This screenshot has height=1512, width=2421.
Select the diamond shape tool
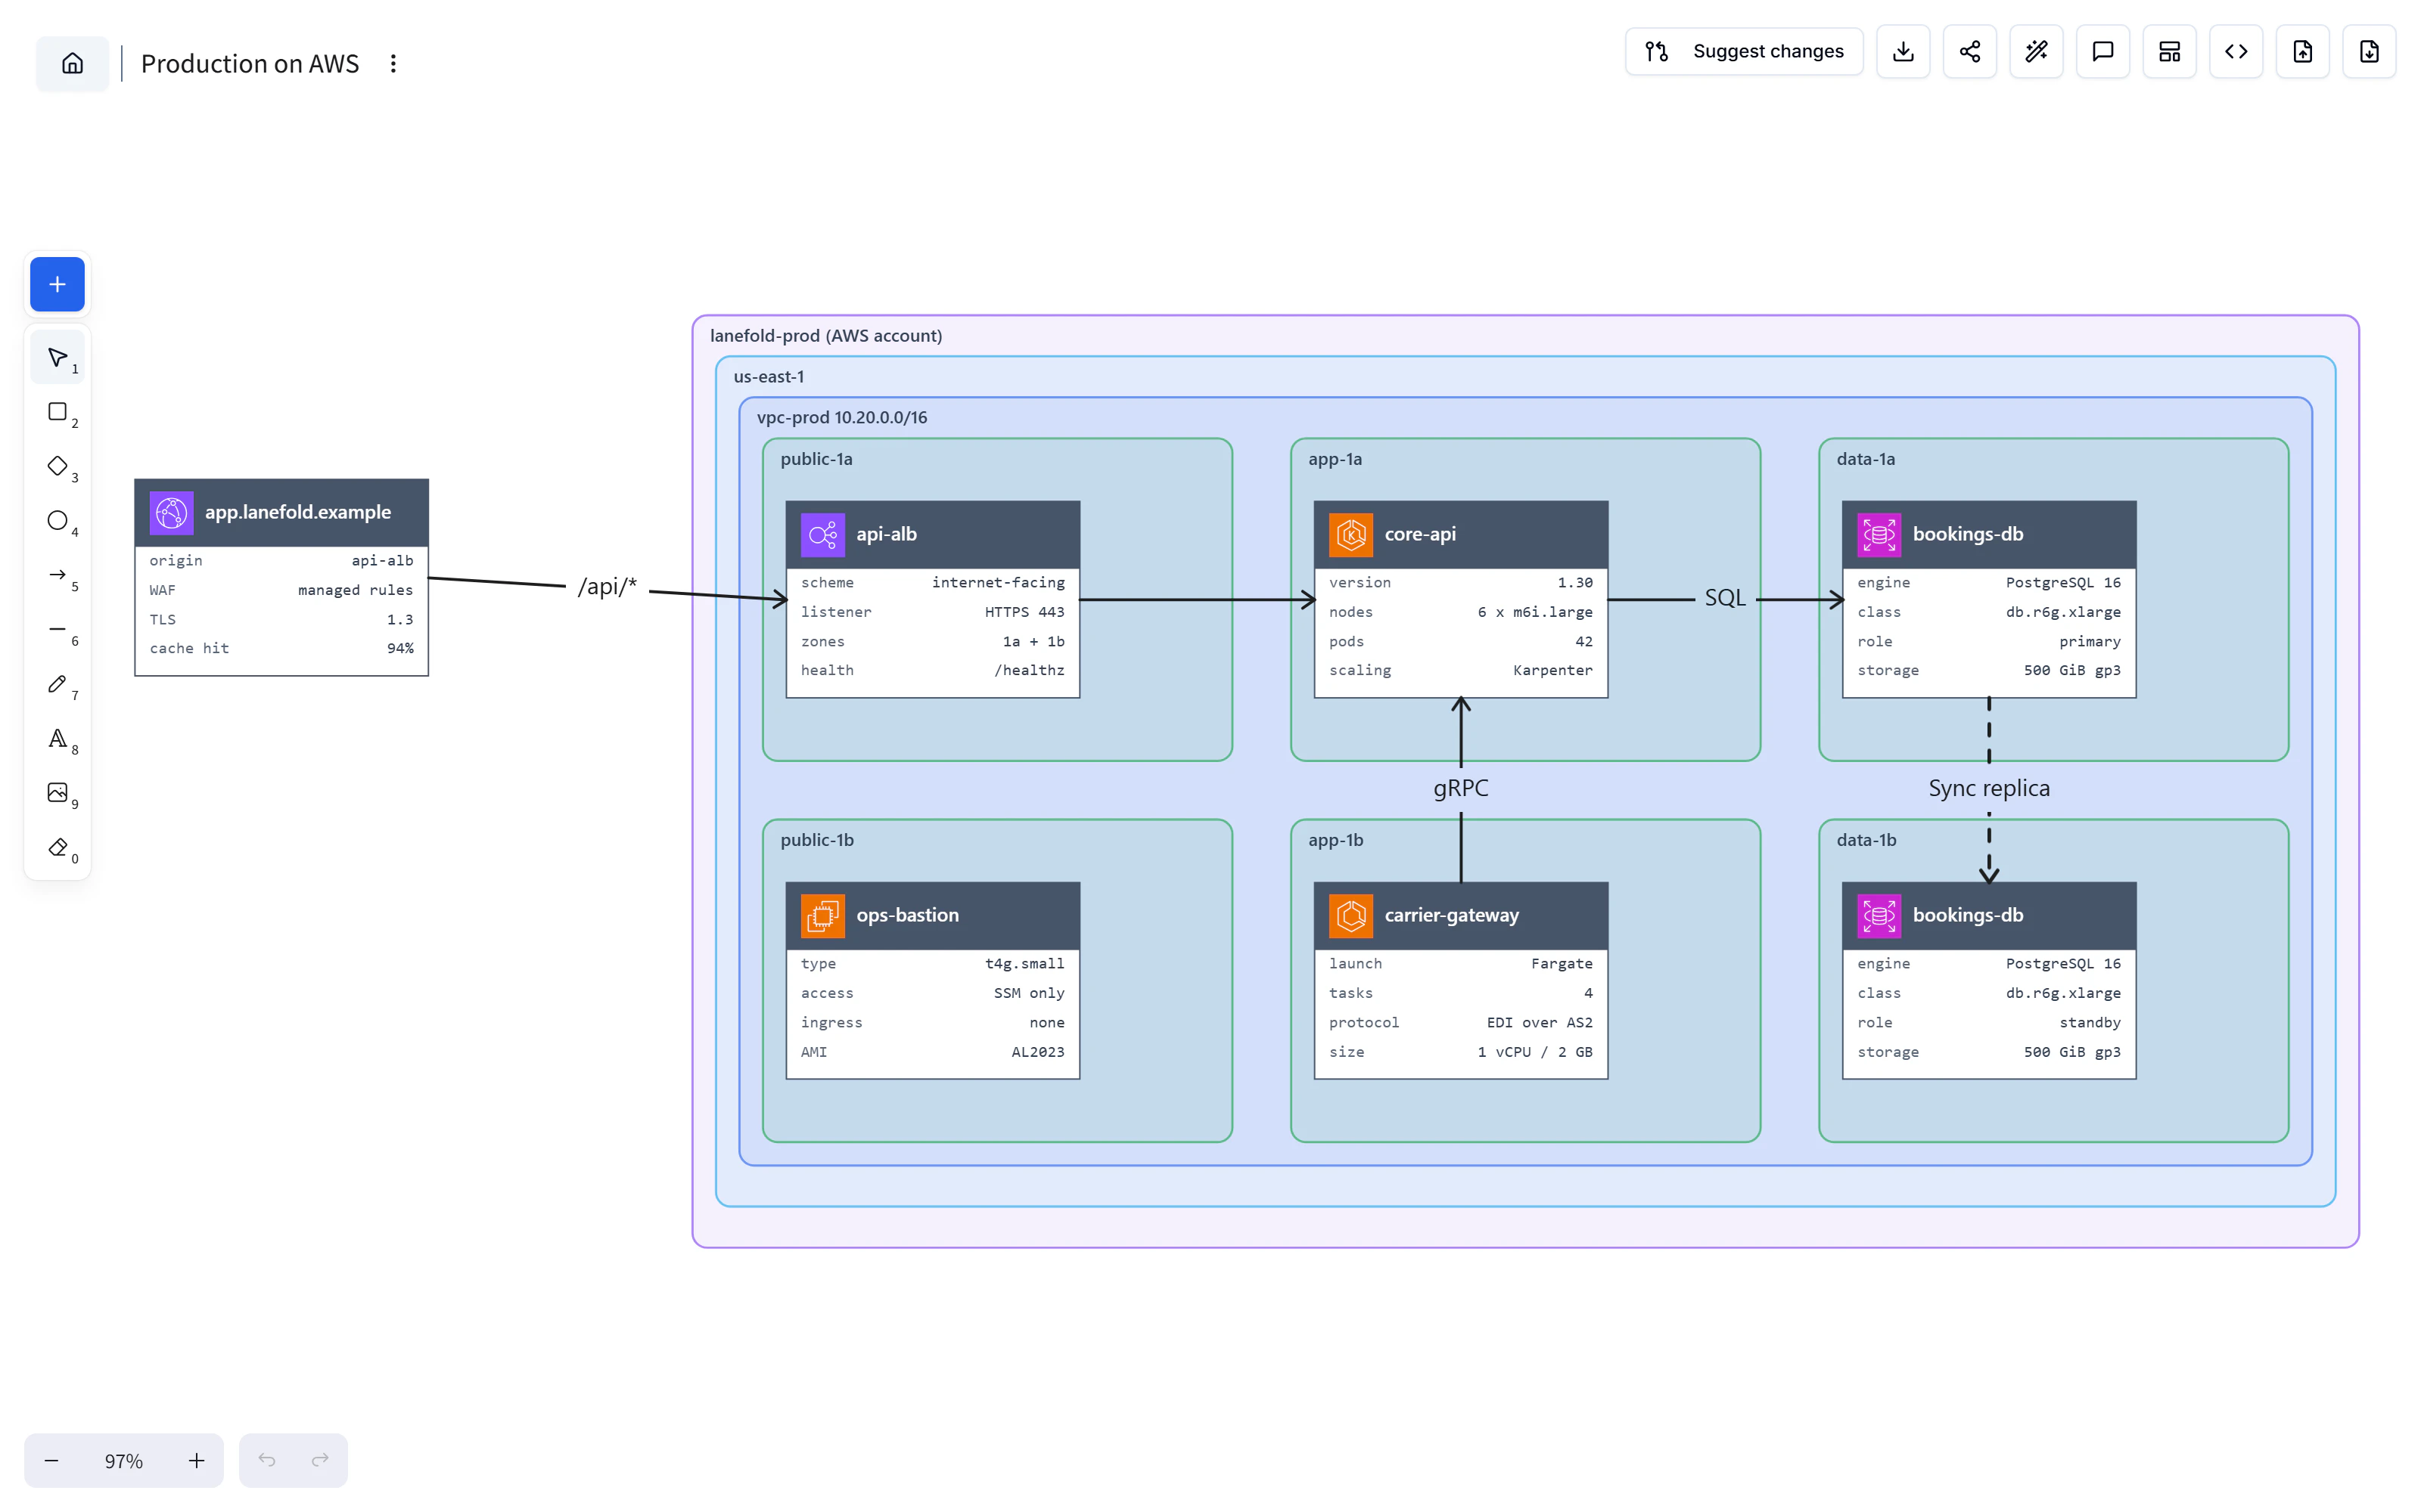pyautogui.click(x=57, y=466)
